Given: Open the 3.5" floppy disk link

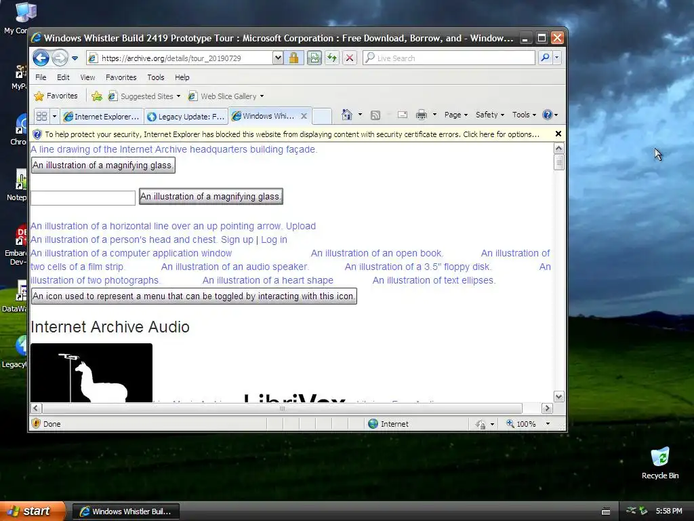Looking at the screenshot, I should point(418,267).
